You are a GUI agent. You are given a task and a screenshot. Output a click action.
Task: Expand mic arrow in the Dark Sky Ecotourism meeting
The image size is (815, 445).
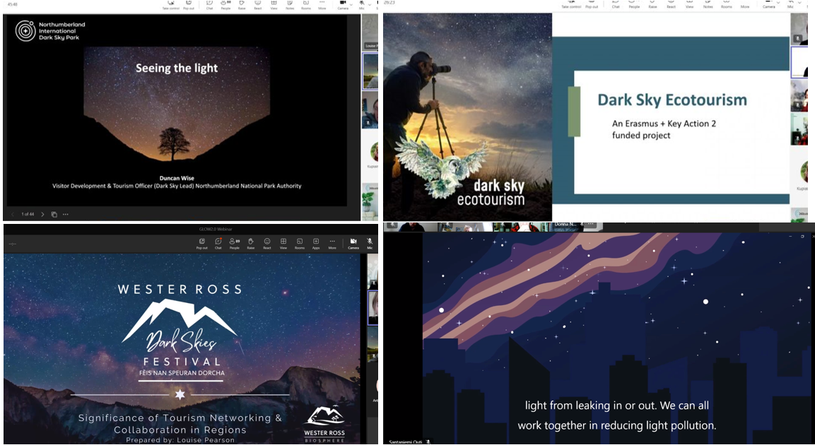799,4
